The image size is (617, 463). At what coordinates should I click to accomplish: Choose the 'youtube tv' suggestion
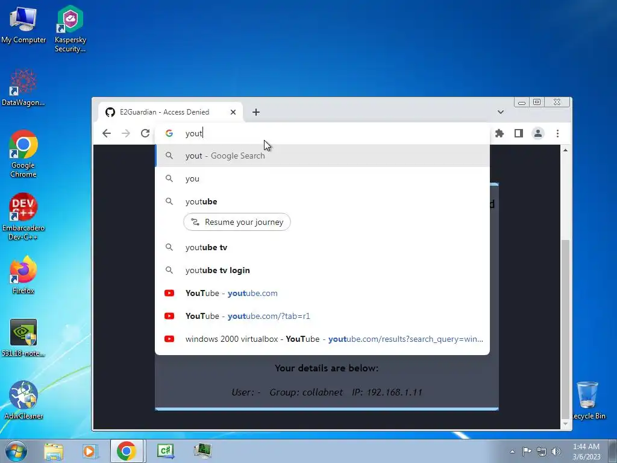(x=322, y=248)
